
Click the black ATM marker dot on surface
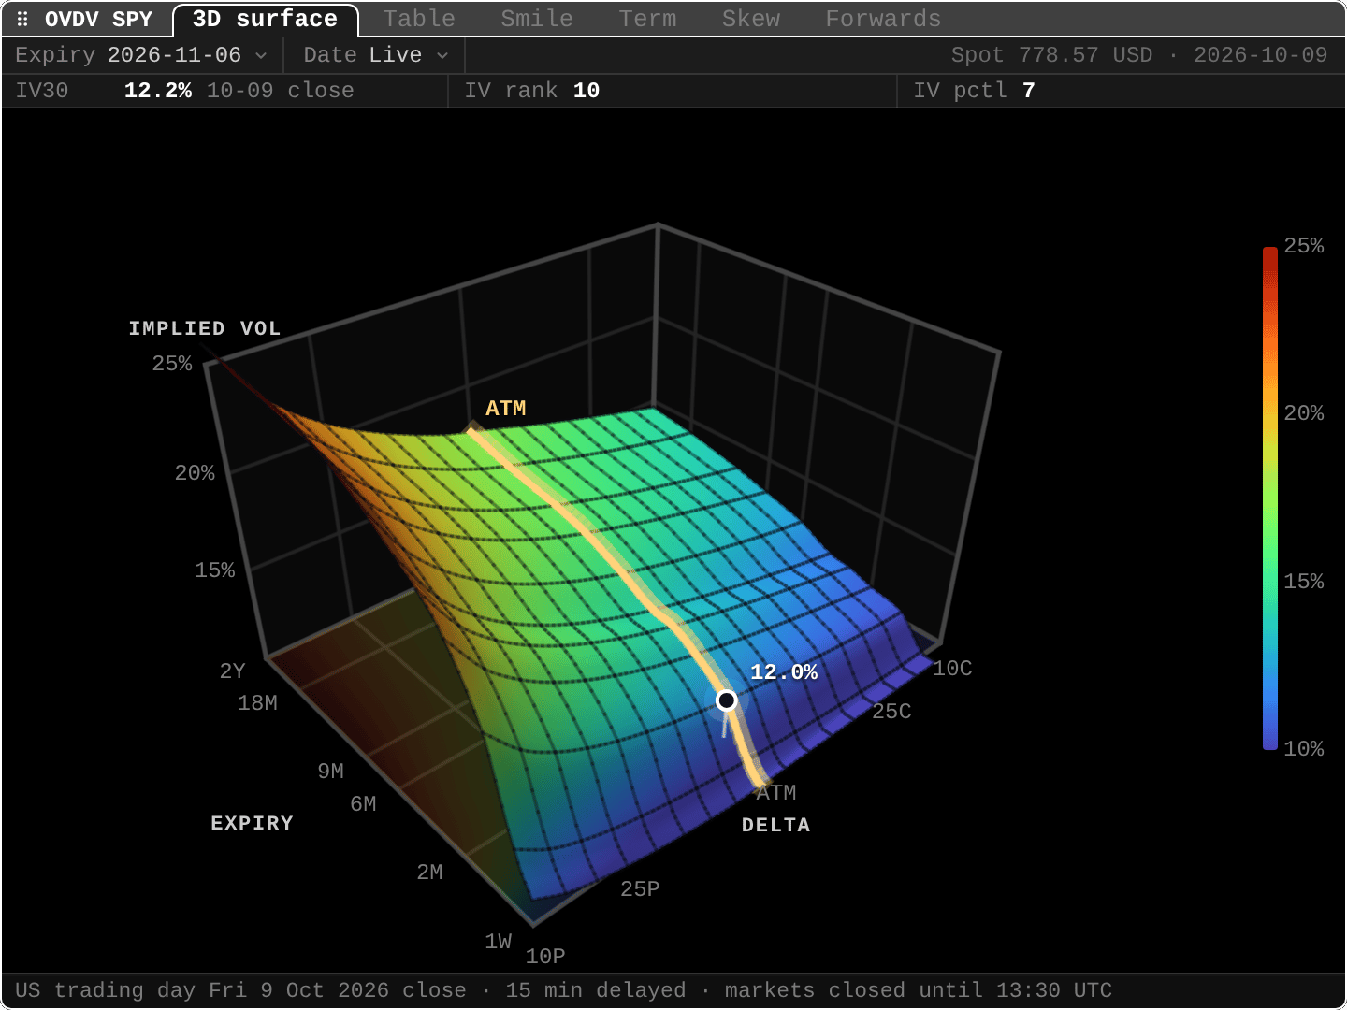[727, 700]
